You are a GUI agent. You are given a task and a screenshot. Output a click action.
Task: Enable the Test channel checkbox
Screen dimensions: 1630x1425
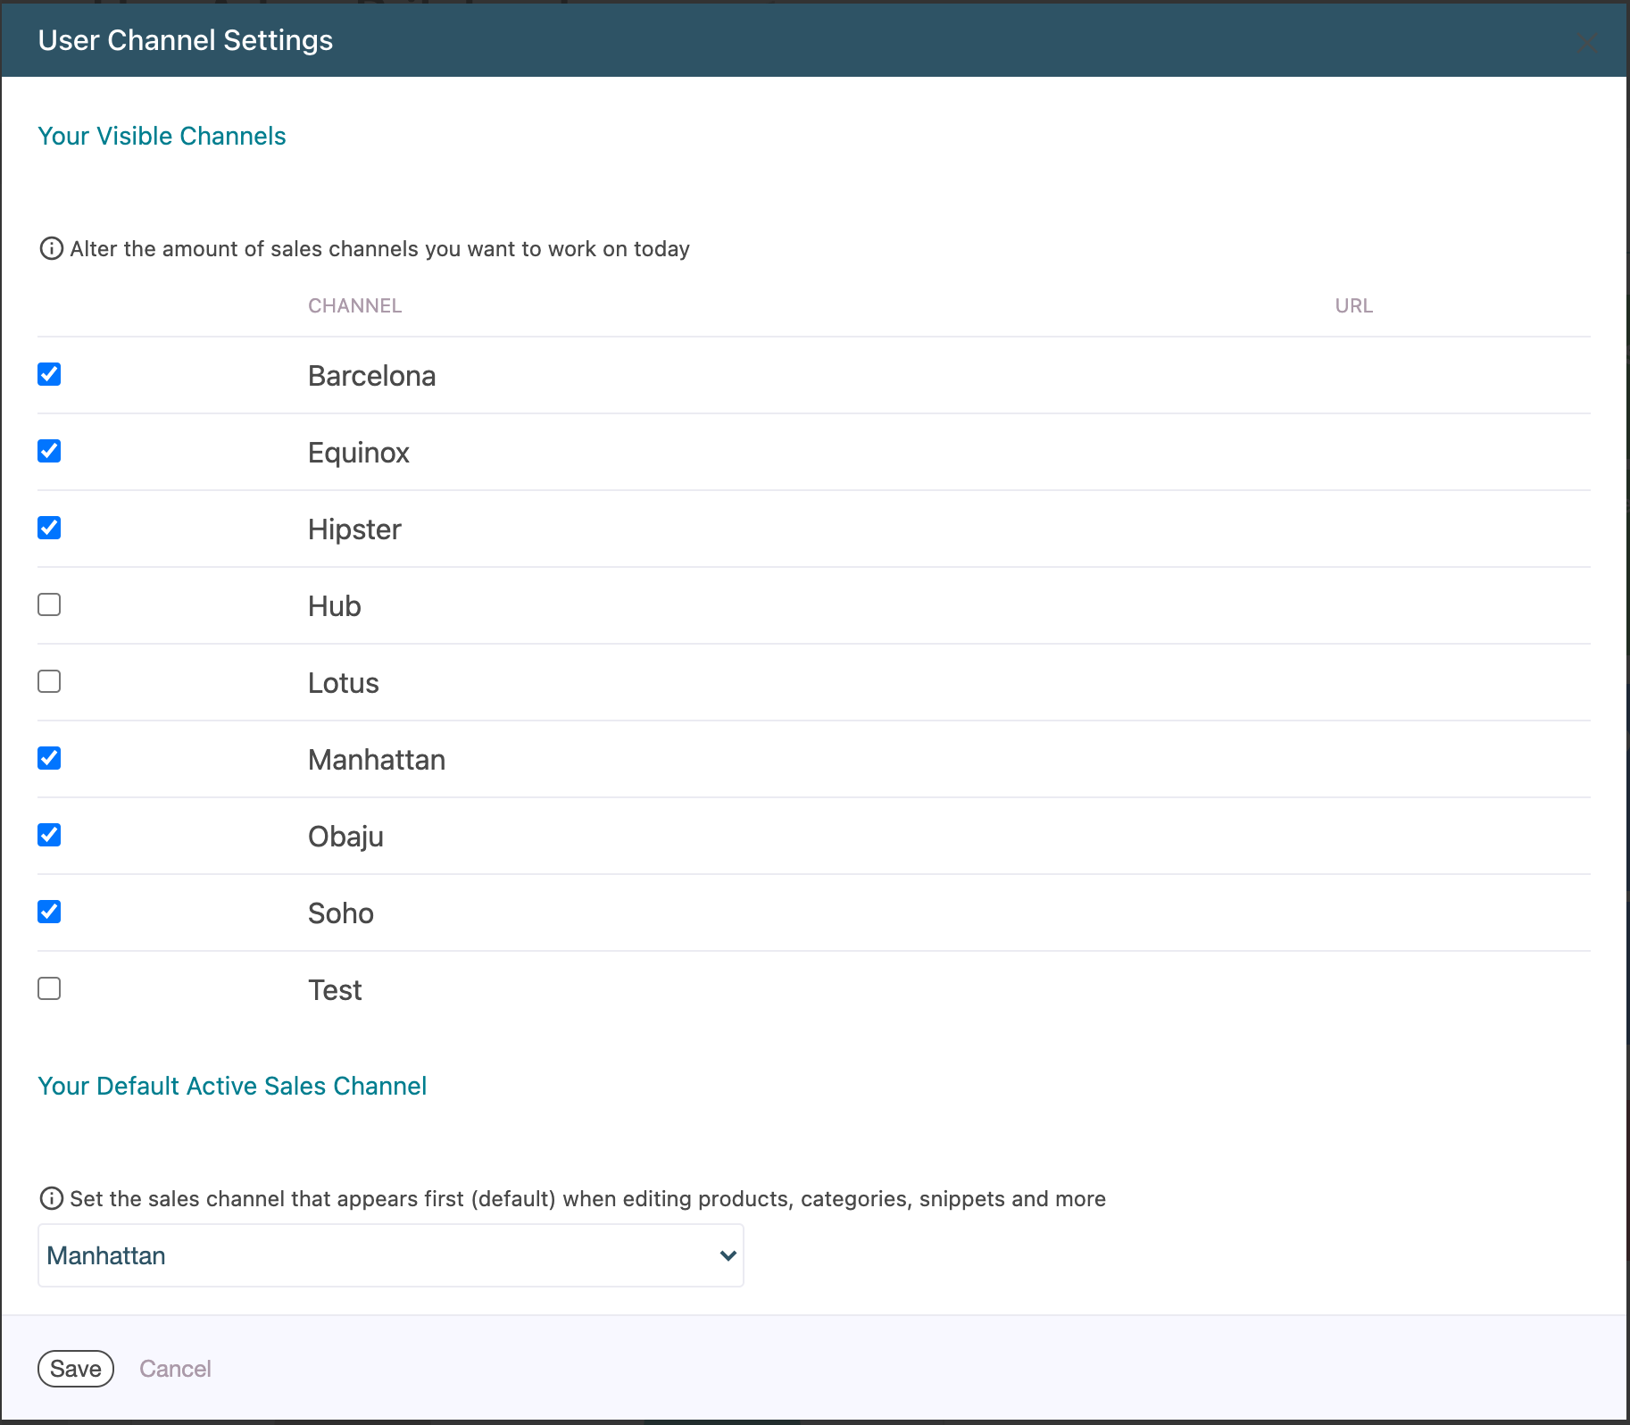[49, 988]
